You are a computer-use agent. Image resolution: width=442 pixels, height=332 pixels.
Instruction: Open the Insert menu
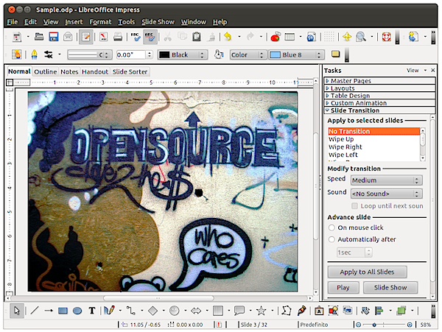[74, 22]
